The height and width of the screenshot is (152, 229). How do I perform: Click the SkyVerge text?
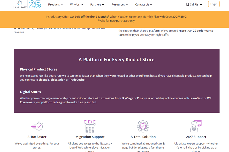tap(127, 98)
